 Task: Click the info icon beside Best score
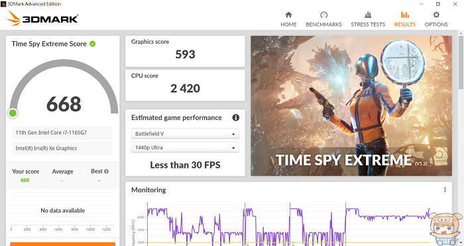click(106, 171)
